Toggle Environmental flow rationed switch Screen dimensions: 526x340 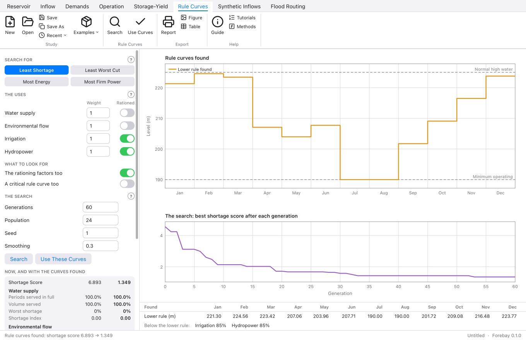coord(127,126)
